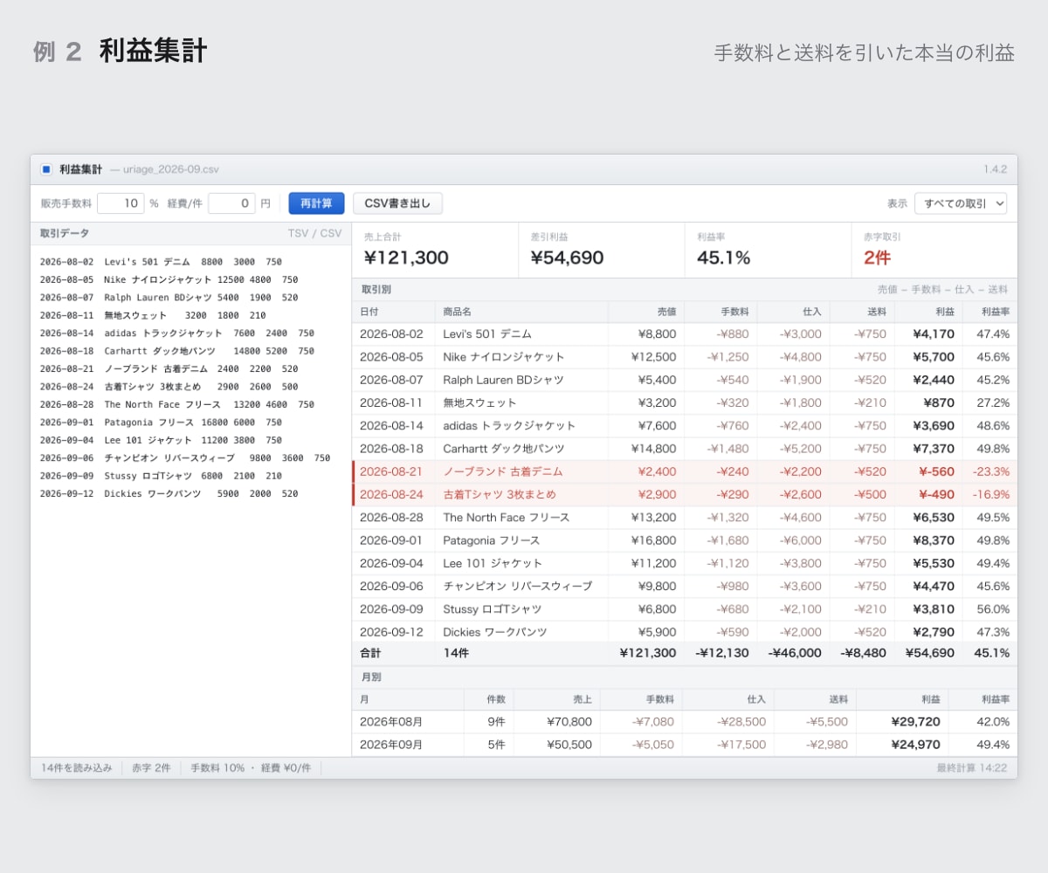The width and height of the screenshot is (1048, 873).
Task: Click the 売値 − 手数料 − 仕入 − 送料 formula text
Action: [x=942, y=290]
